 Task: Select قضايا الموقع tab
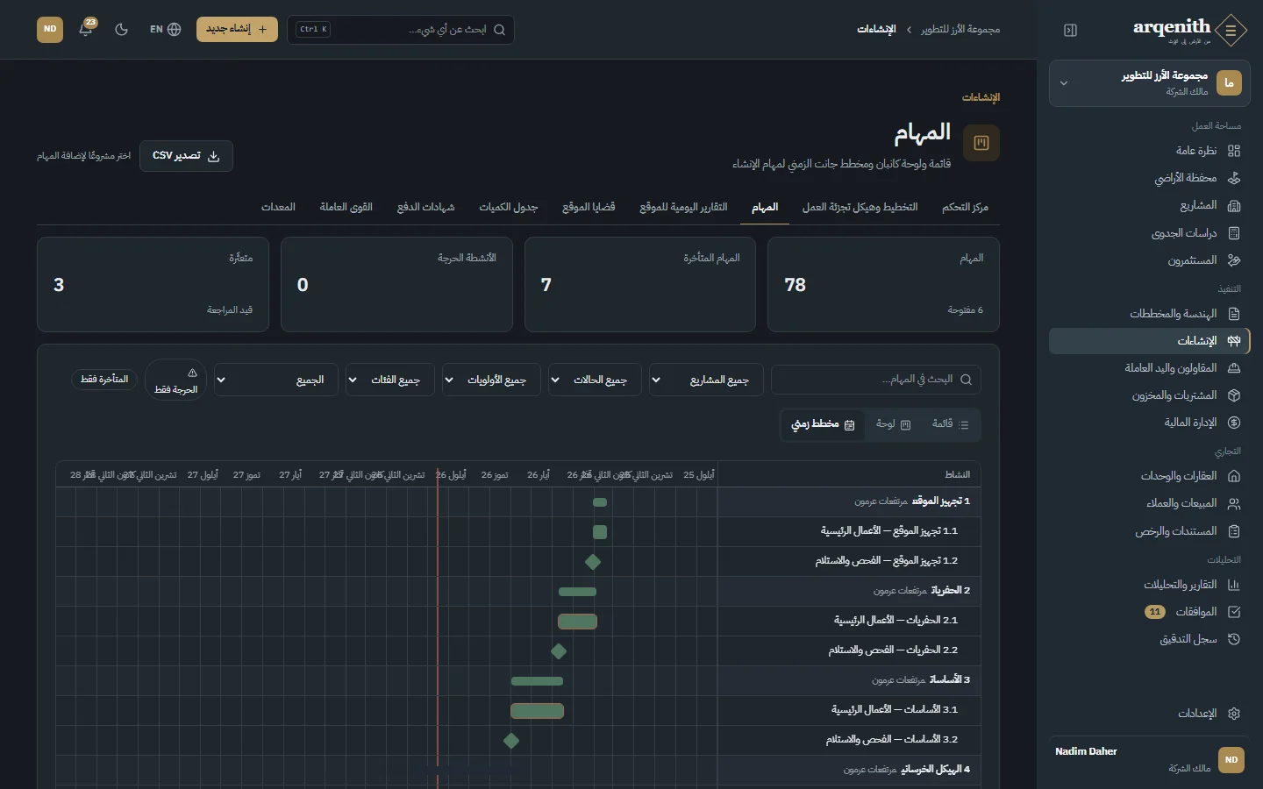(589, 207)
